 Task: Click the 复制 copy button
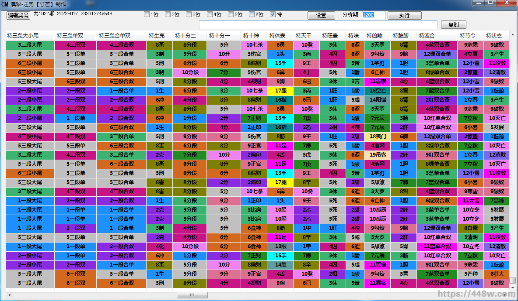pos(453,25)
